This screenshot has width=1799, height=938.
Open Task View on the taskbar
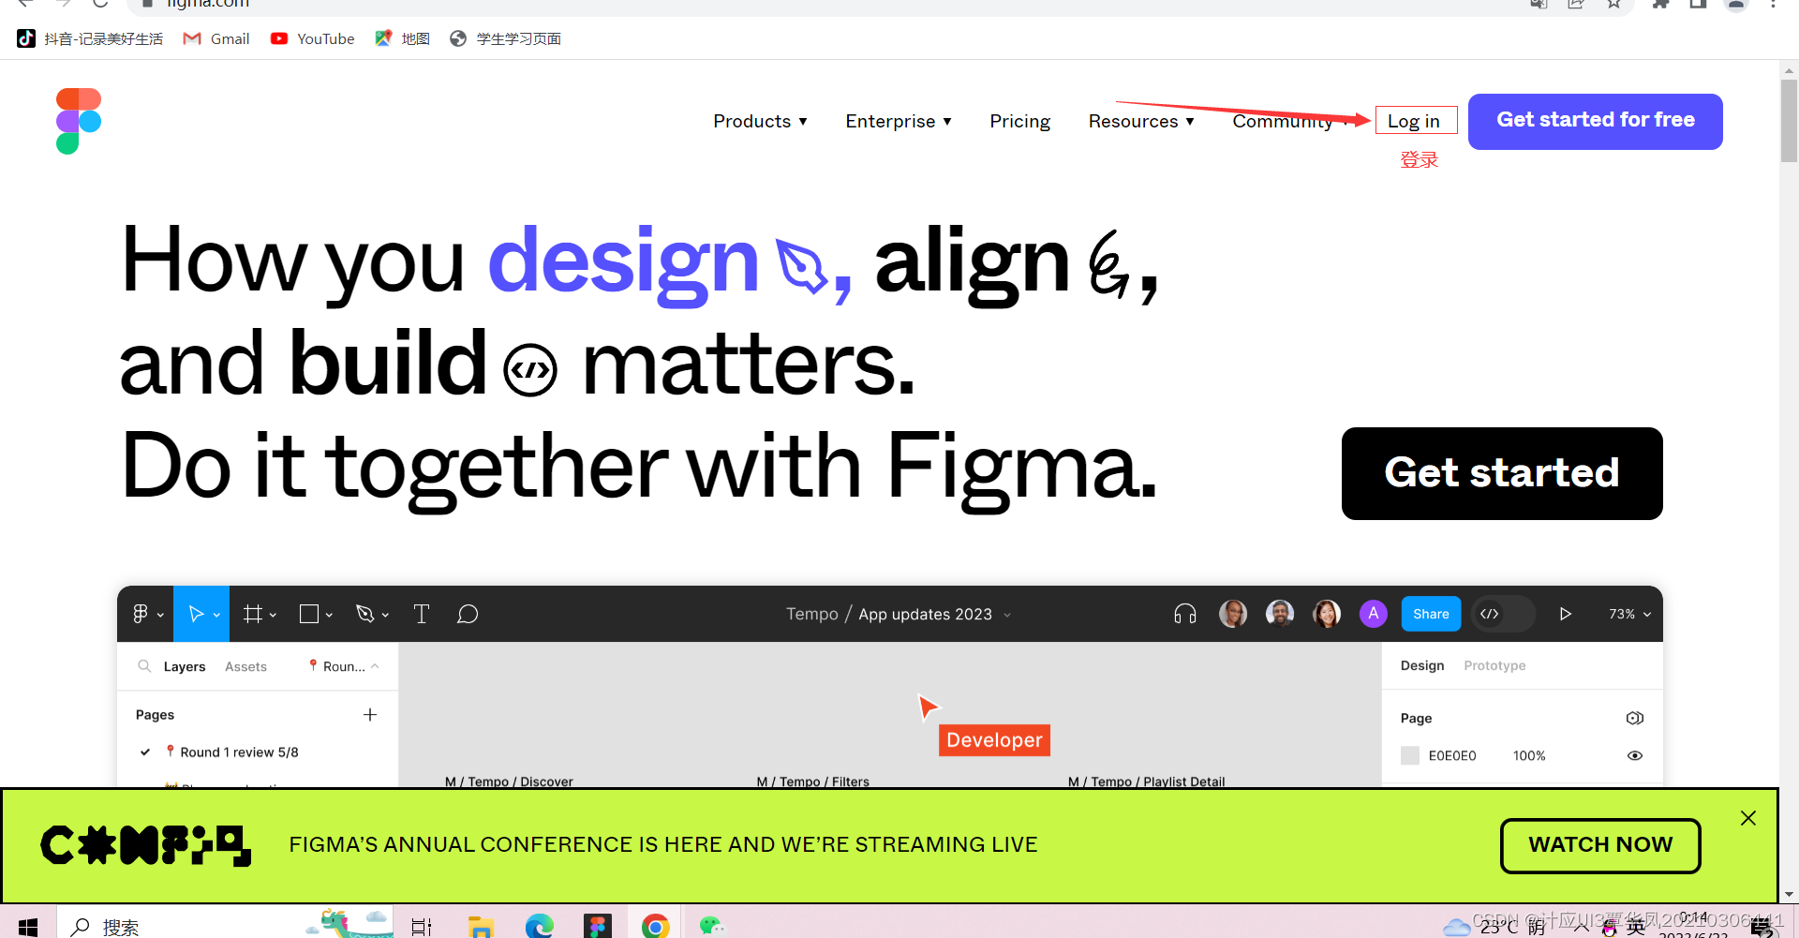[422, 927]
